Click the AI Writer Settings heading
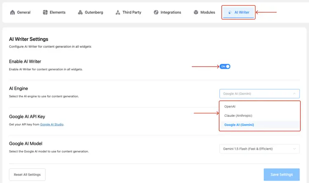Viewport: 309px width, 183px height. pyautogui.click(x=28, y=39)
